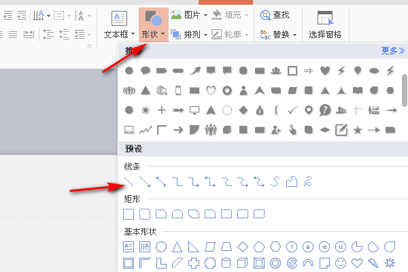
Task: Pick the filled heart in recommended shapes
Action: 325,71
